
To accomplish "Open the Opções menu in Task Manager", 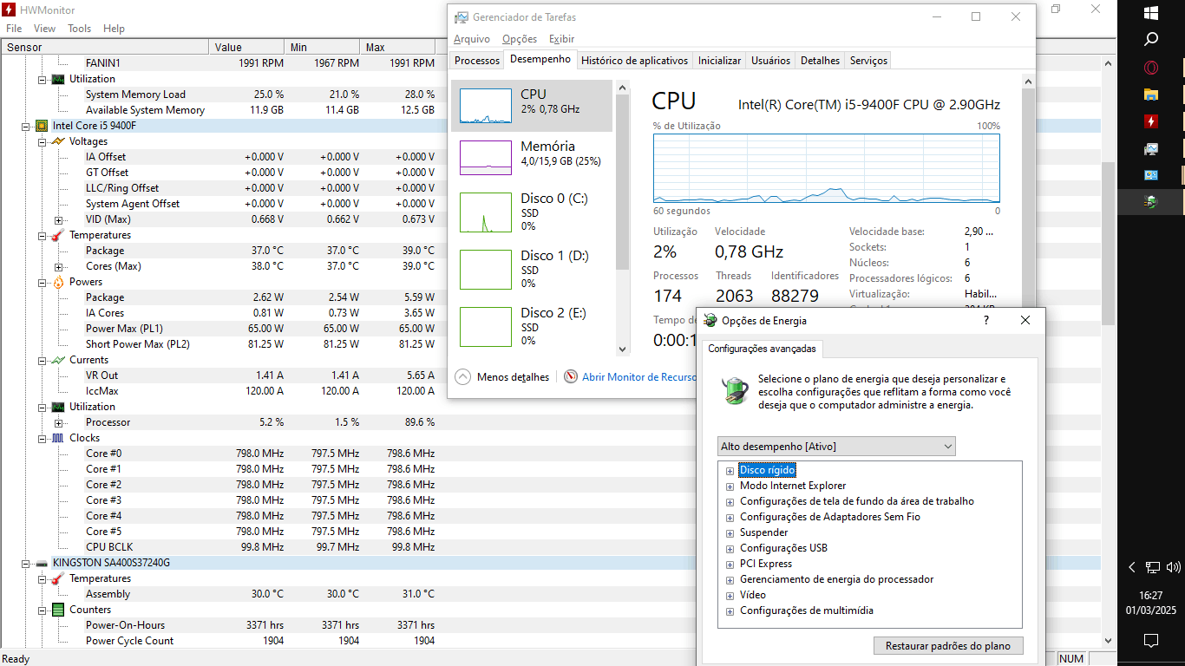I will pyautogui.click(x=520, y=39).
